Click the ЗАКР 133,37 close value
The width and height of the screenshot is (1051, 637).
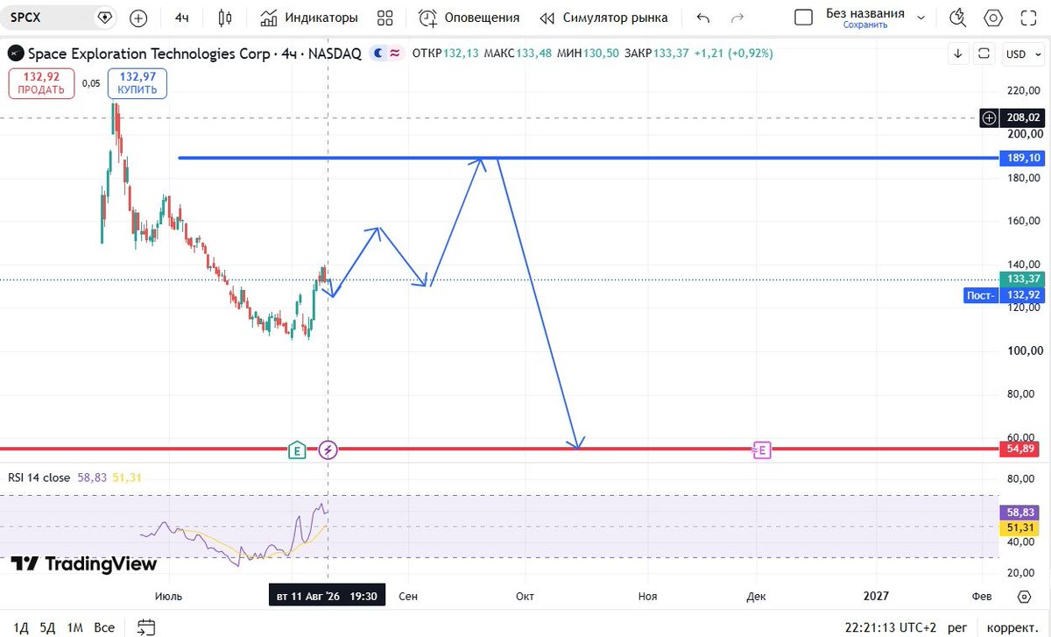point(658,53)
